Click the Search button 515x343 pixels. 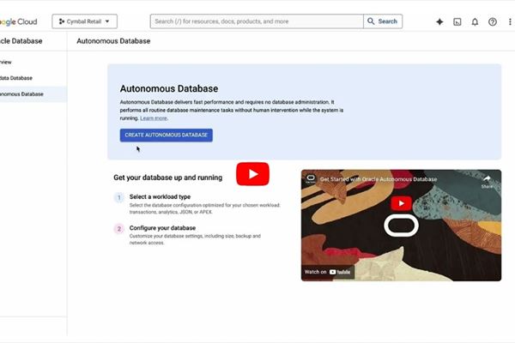pos(383,21)
